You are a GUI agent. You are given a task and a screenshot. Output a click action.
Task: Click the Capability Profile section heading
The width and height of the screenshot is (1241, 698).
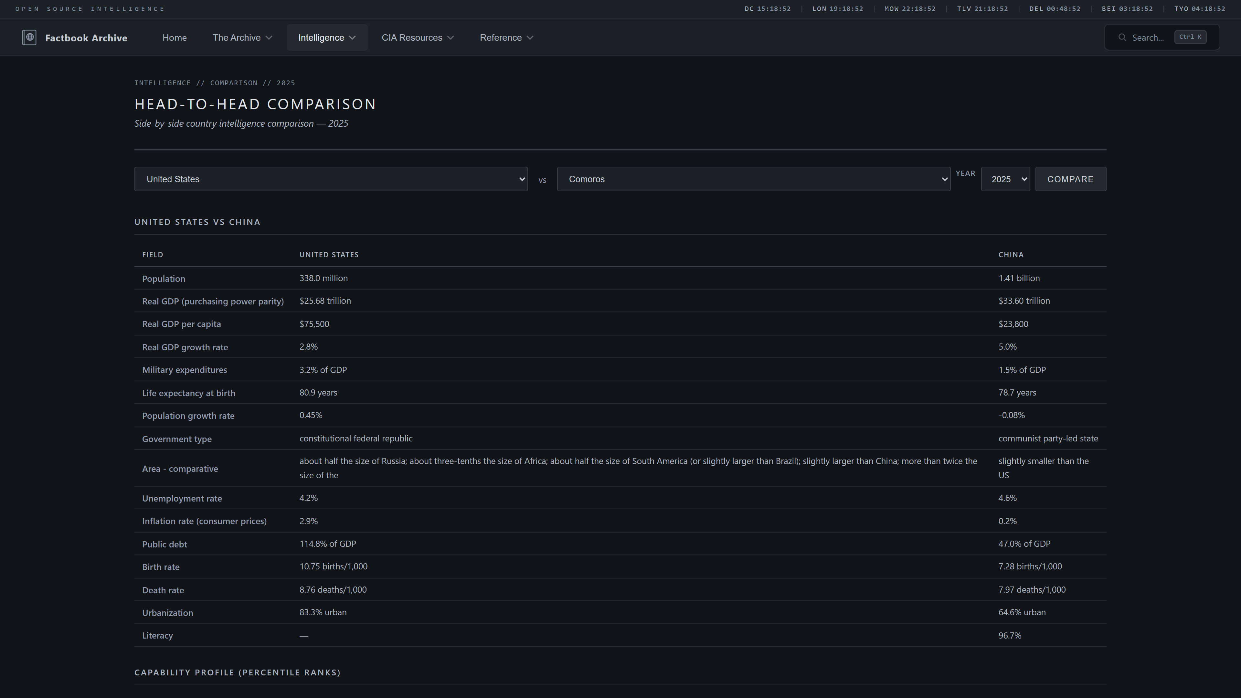238,672
